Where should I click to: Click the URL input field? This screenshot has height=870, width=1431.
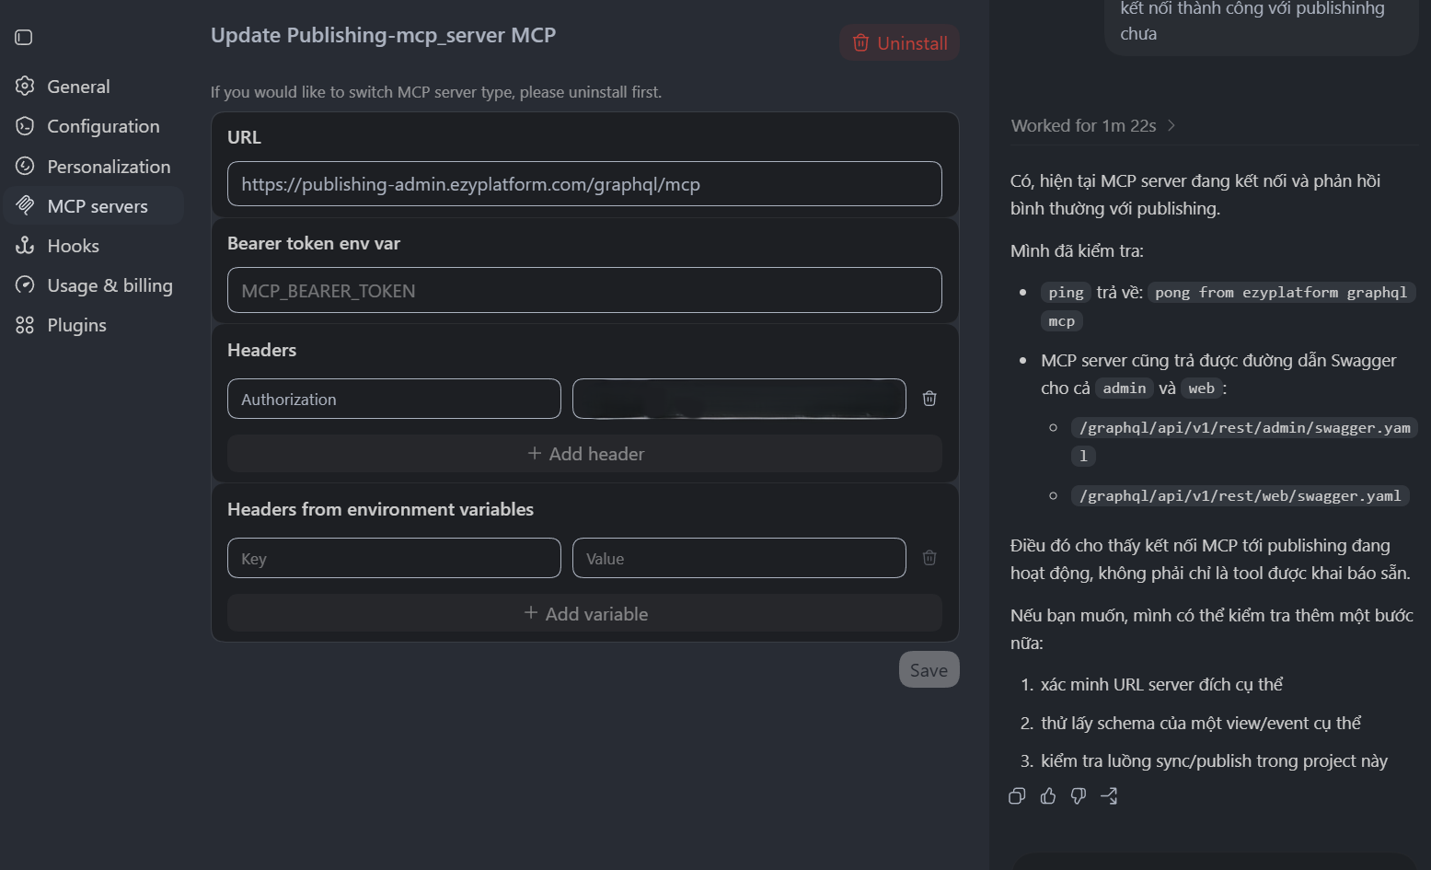tap(584, 184)
